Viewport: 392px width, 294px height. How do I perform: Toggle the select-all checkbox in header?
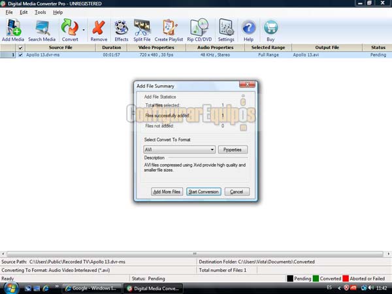click(x=20, y=48)
